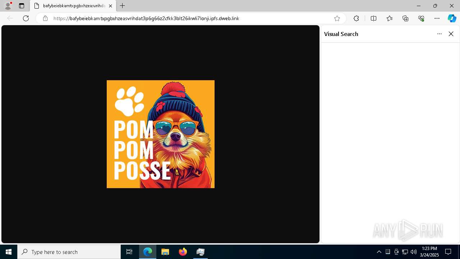Open the Copilot sidebar
This screenshot has height=259, width=460.
(x=452, y=18)
